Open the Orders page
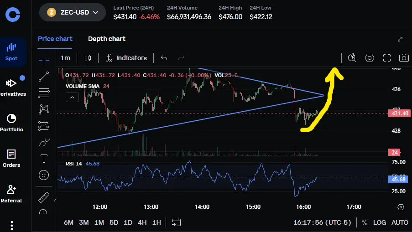 coord(11,158)
